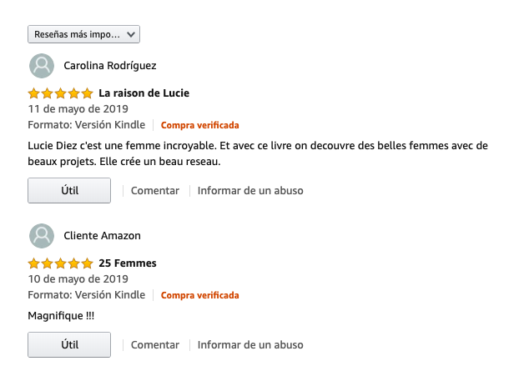Click the five-star rating beside 'La raison de Lucie'
Image resolution: width=514 pixels, height=371 pixels.
pyautogui.click(x=60, y=93)
